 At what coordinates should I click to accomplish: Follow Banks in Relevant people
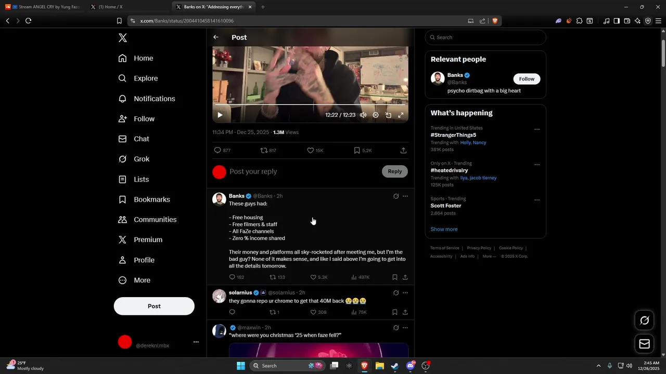(x=527, y=79)
